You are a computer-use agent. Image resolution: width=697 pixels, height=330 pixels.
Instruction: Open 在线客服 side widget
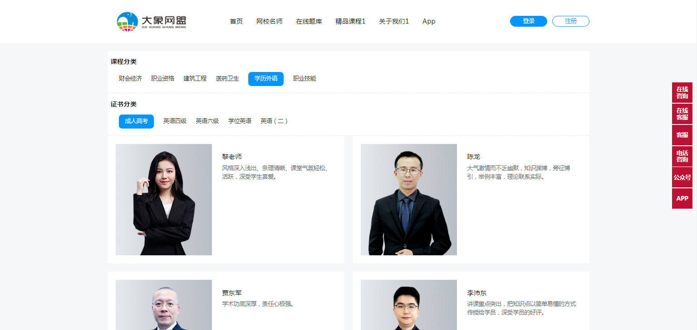coord(682,114)
